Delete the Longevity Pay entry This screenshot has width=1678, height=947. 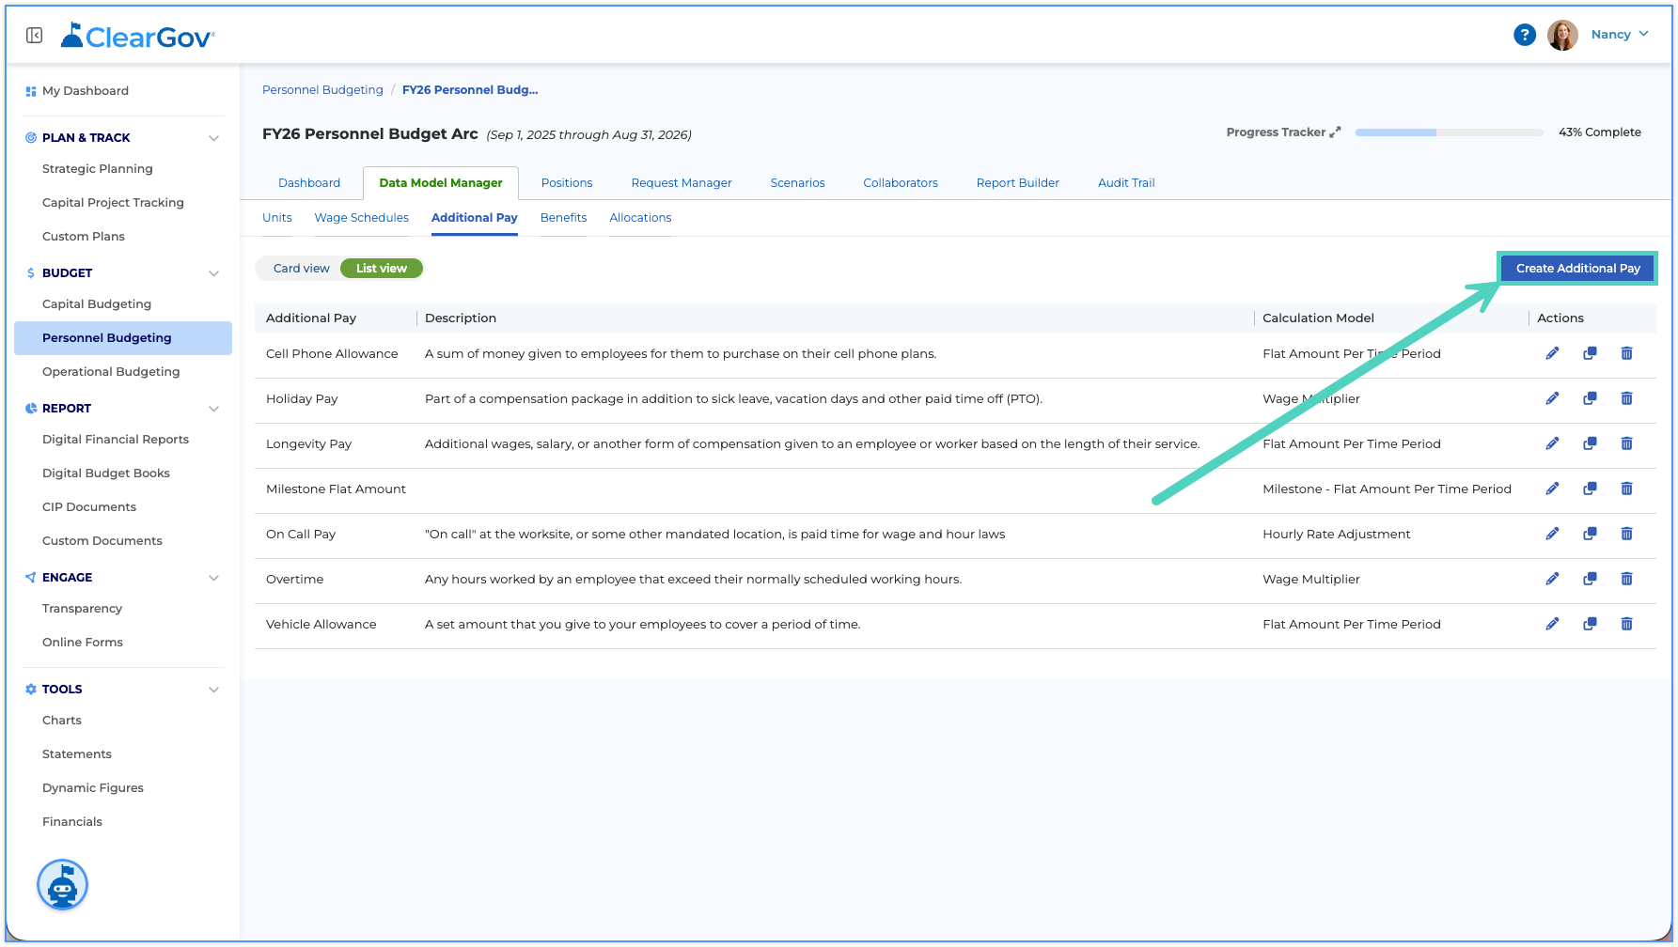tap(1626, 443)
